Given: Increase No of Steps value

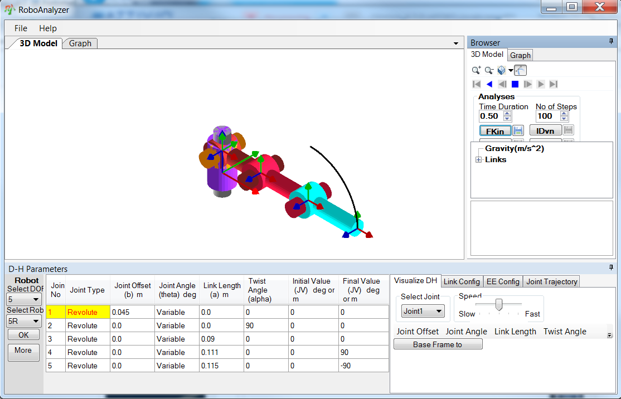Looking at the screenshot, I should point(564,114).
